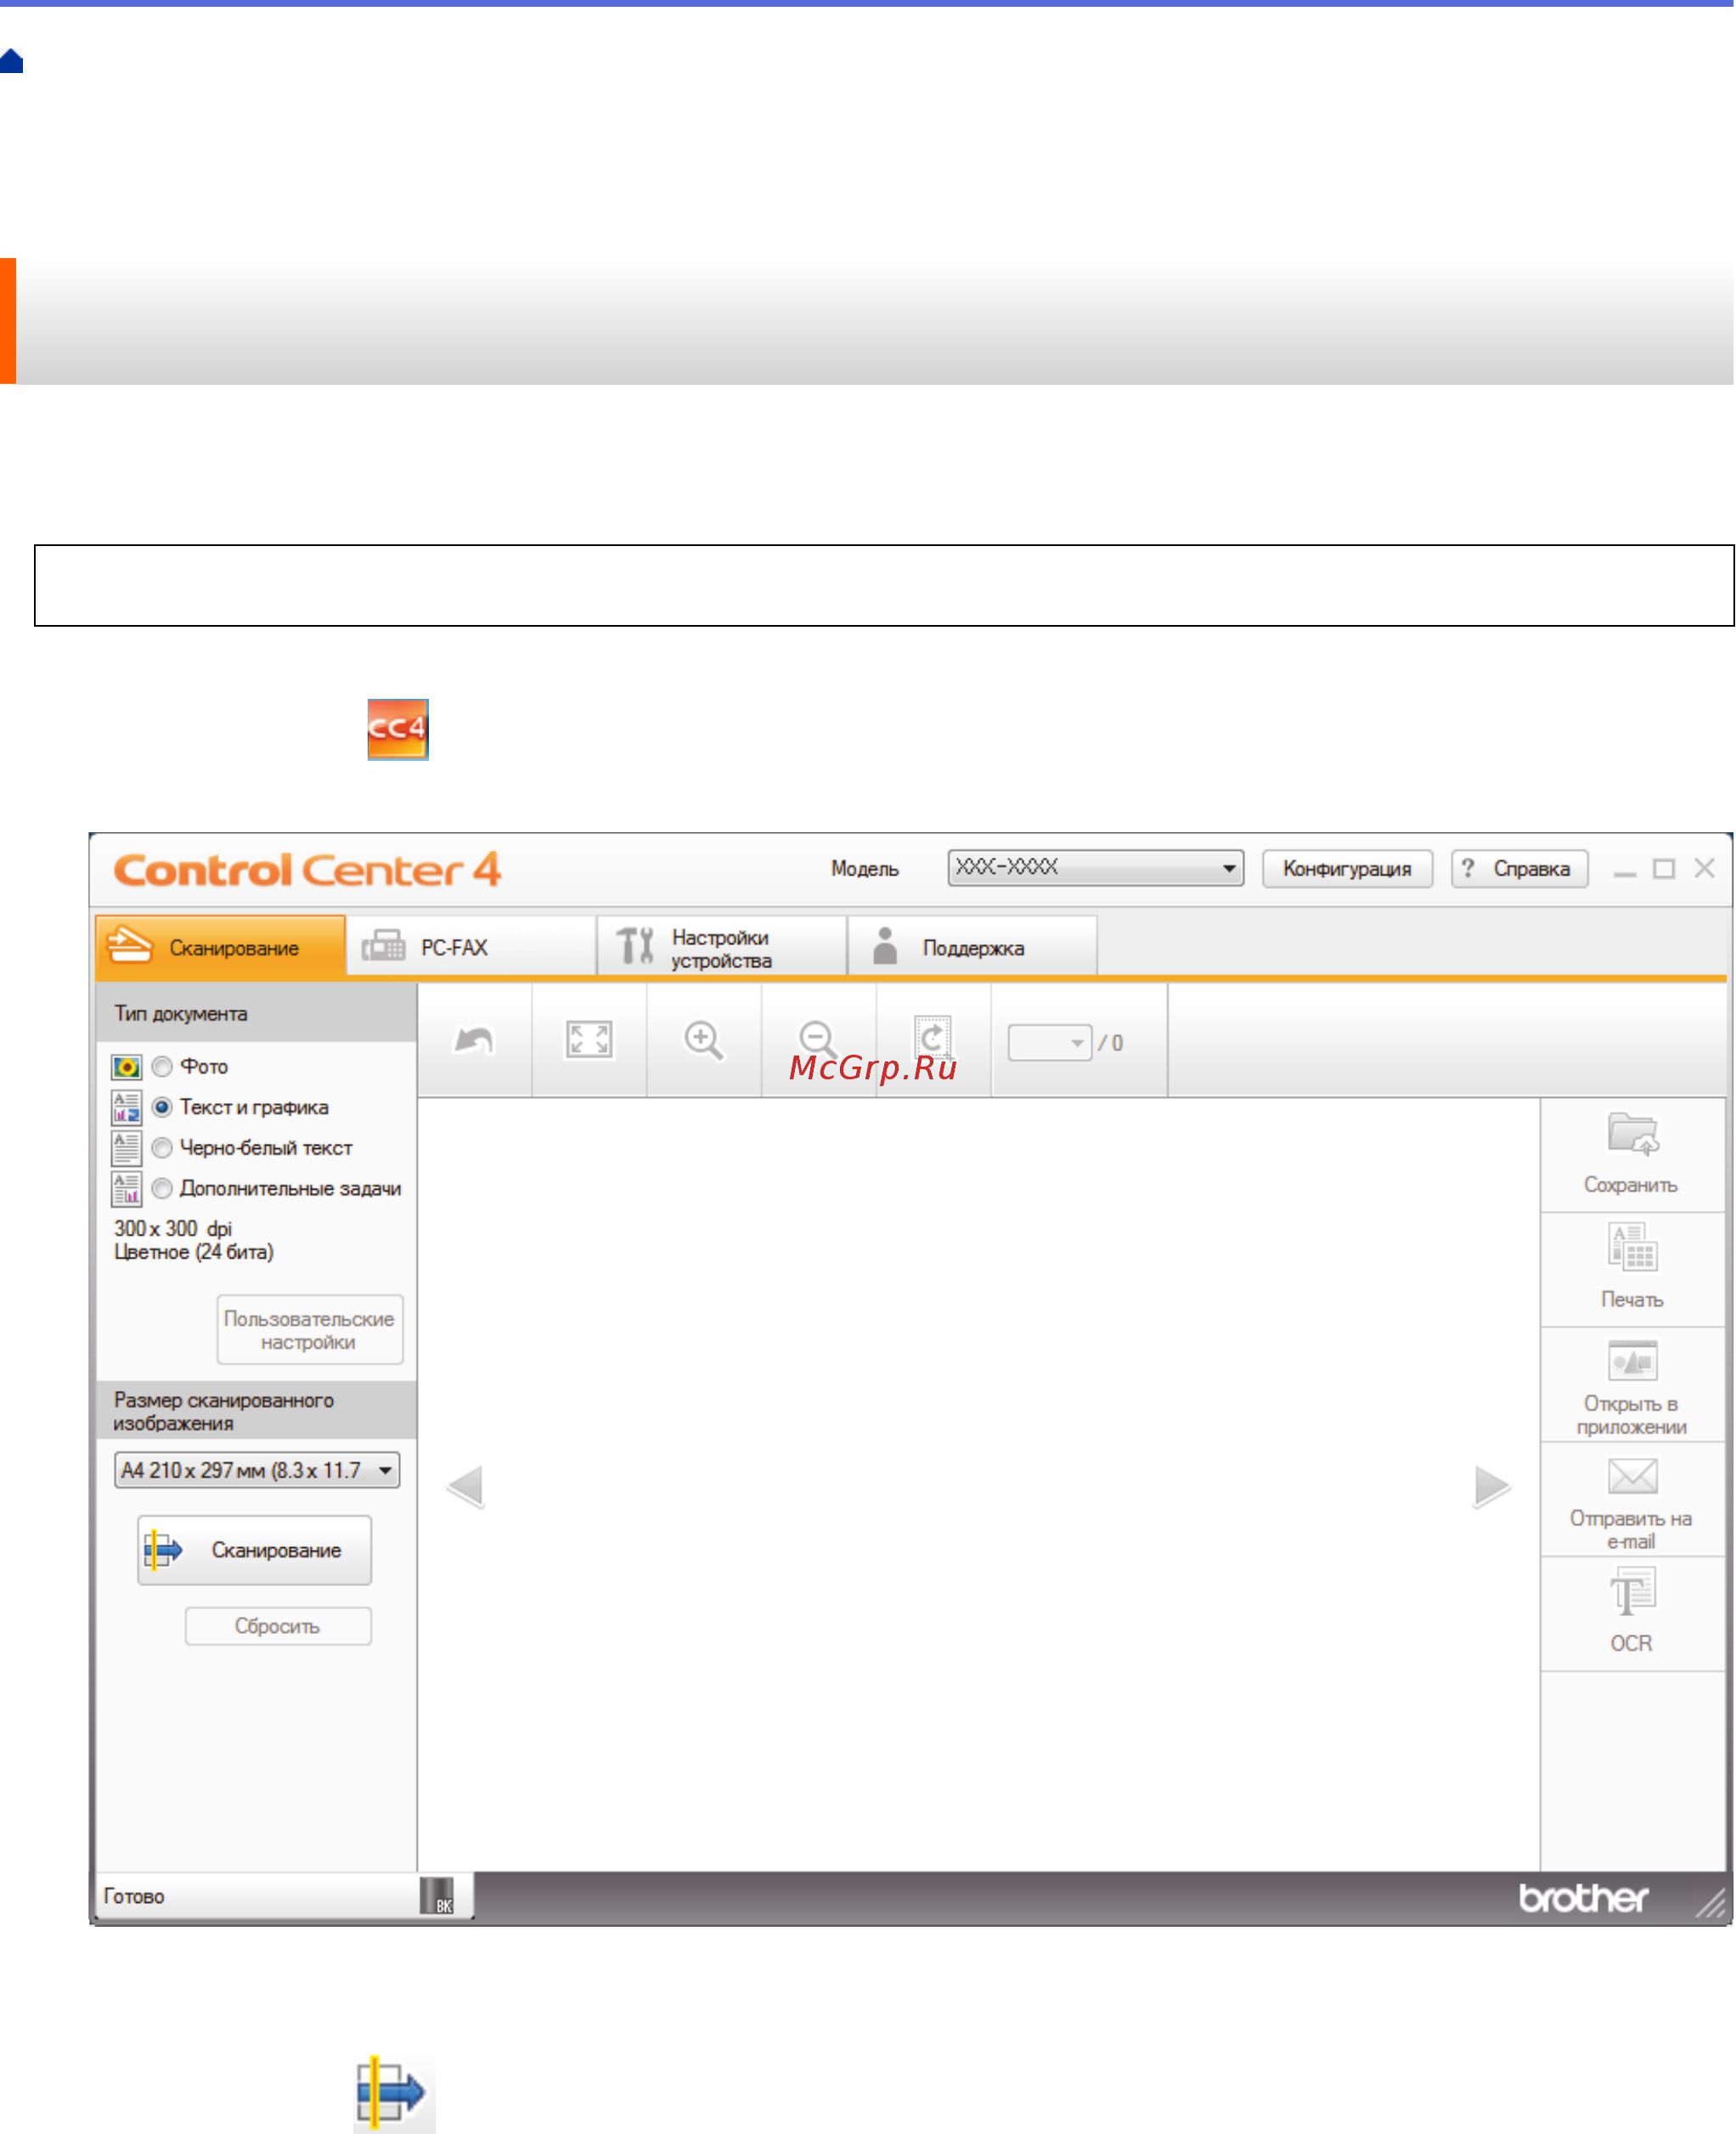Click the rotate page toolbar icon
Screen dimensions: 1736x2134
click(x=933, y=1038)
